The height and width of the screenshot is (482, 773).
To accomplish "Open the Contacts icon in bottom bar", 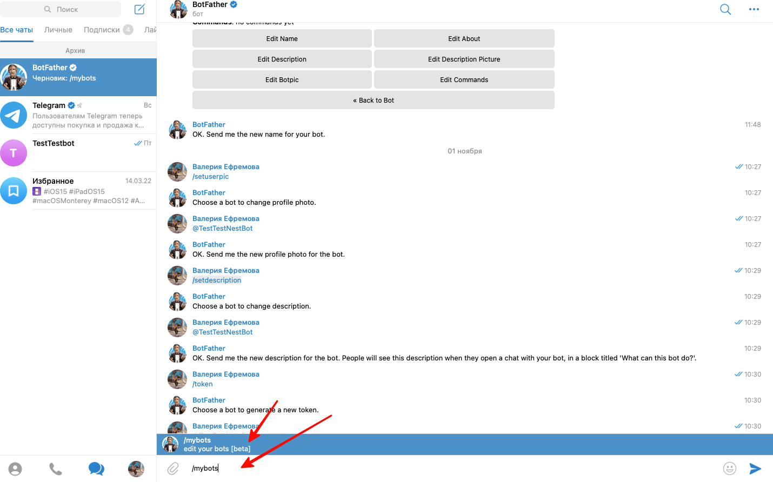I will click(15, 469).
